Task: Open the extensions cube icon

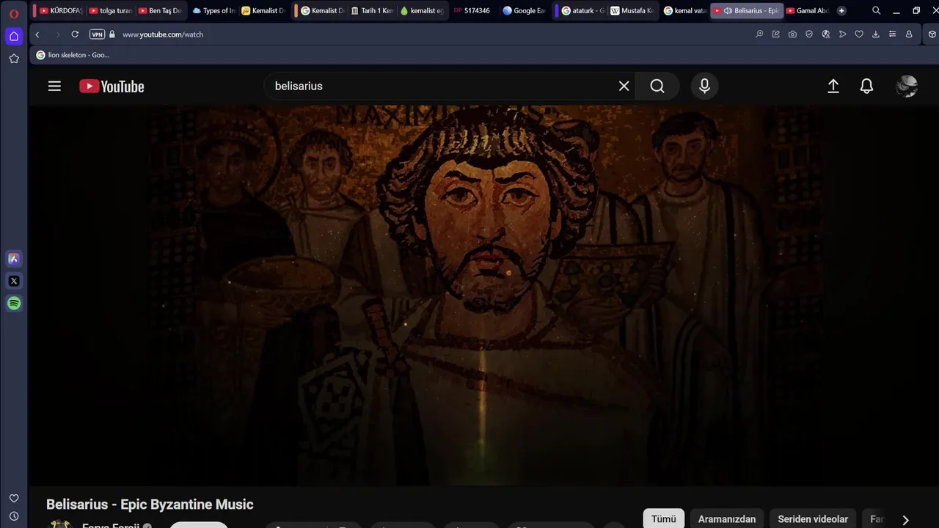Action: (x=932, y=34)
